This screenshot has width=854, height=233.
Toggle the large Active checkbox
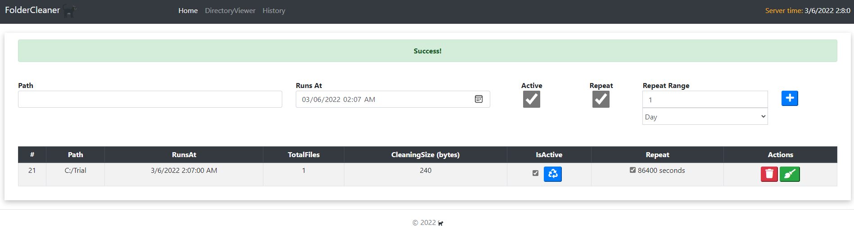[532, 99]
